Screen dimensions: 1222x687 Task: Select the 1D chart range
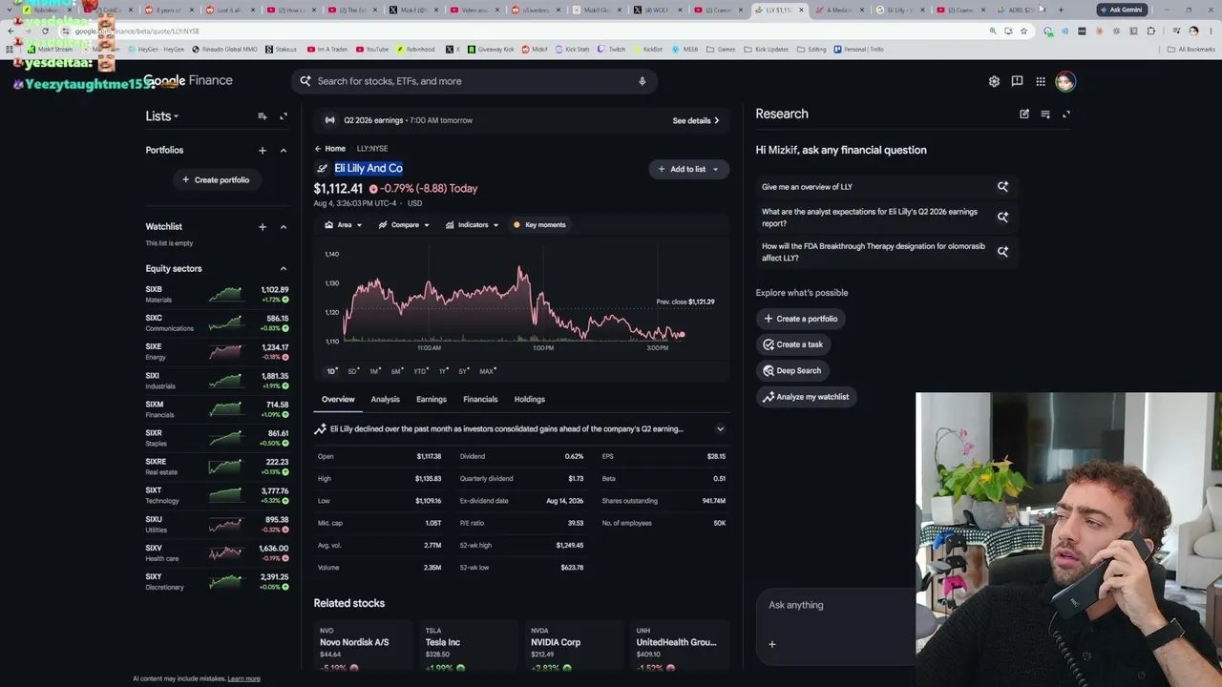tap(331, 371)
